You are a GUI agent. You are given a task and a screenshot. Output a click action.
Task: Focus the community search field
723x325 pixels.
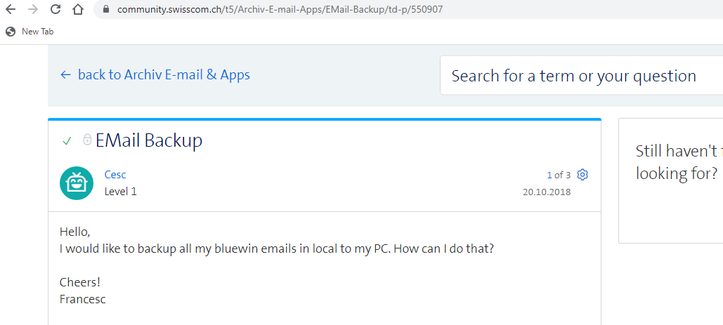(582, 76)
